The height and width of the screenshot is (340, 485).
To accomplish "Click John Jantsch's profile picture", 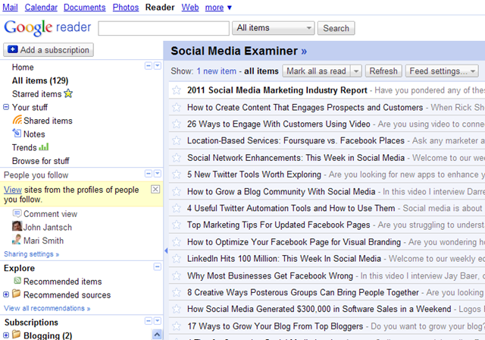I will (17, 226).
